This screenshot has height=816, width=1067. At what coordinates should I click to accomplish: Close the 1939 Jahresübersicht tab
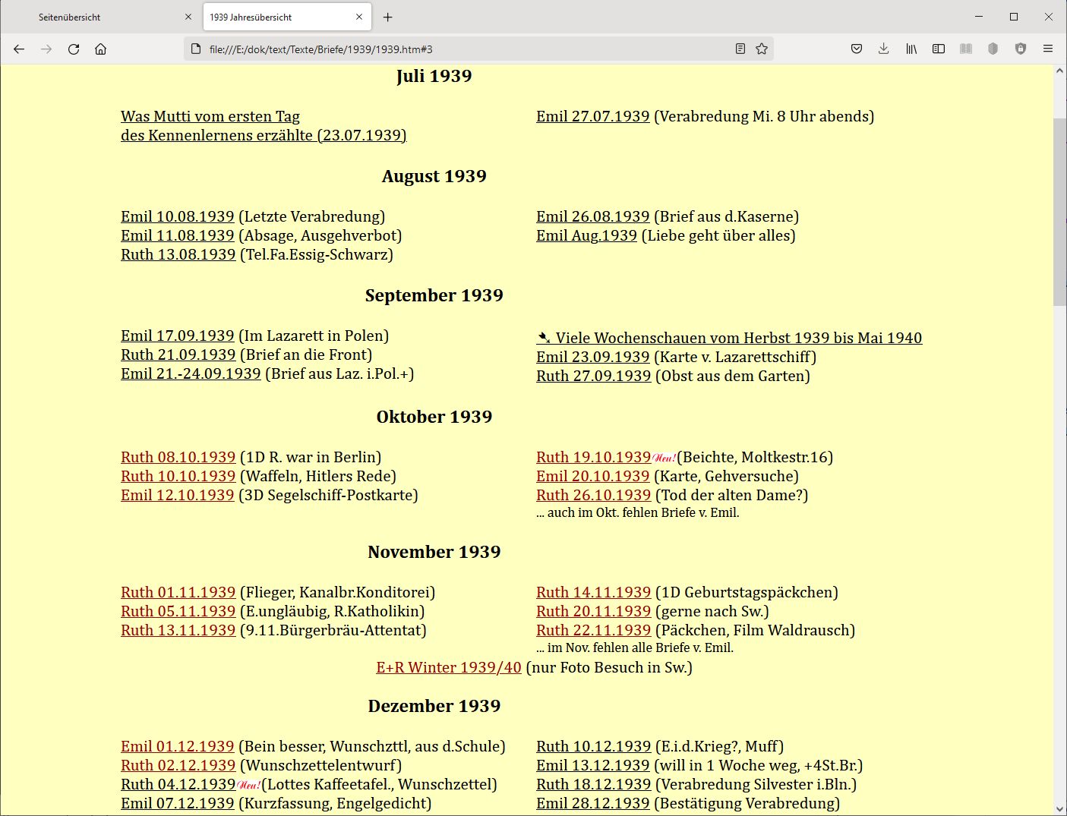pos(359,17)
